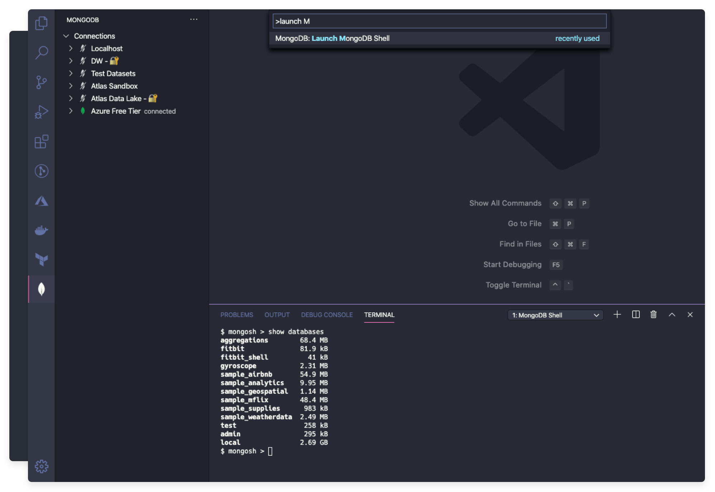Kill terminal with the trash icon
The width and height of the screenshot is (715, 492).
click(x=653, y=315)
